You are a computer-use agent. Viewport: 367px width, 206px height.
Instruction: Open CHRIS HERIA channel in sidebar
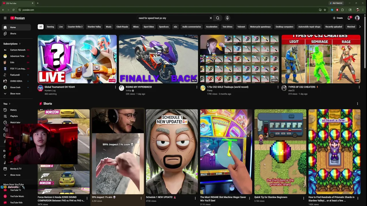pos(16,81)
